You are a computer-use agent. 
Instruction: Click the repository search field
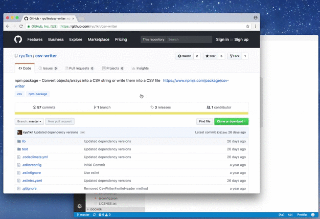point(189,39)
